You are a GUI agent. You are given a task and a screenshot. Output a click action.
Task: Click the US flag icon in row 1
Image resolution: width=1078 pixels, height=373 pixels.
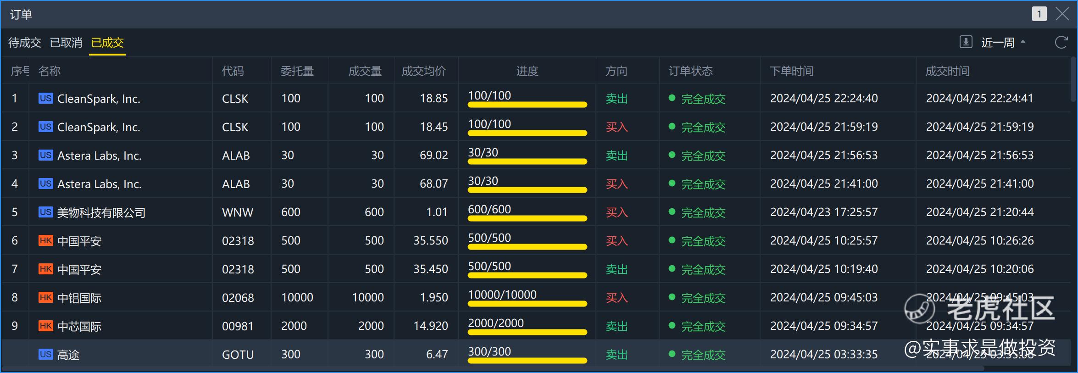45,98
